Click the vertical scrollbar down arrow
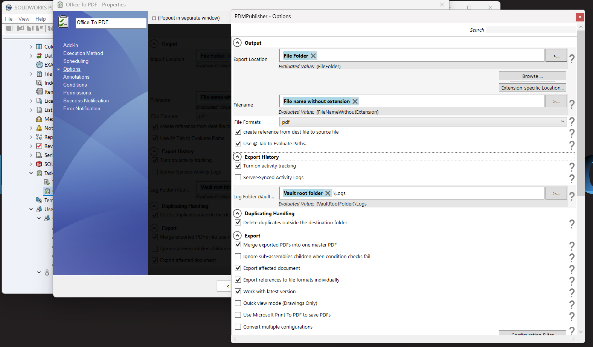Image resolution: width=593 pixels, height=347 pixels. tap(581, 332)
